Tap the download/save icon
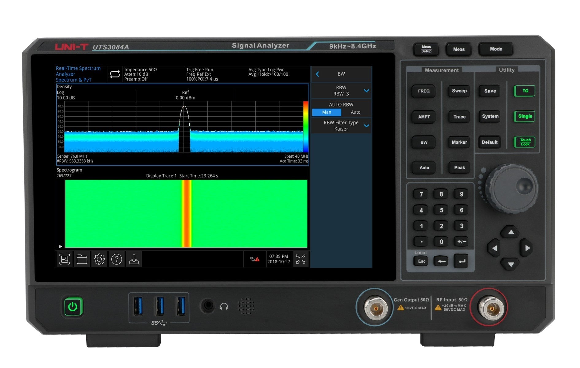The width and height of the screenshot is (580, 368). click(x=134, y=259)
